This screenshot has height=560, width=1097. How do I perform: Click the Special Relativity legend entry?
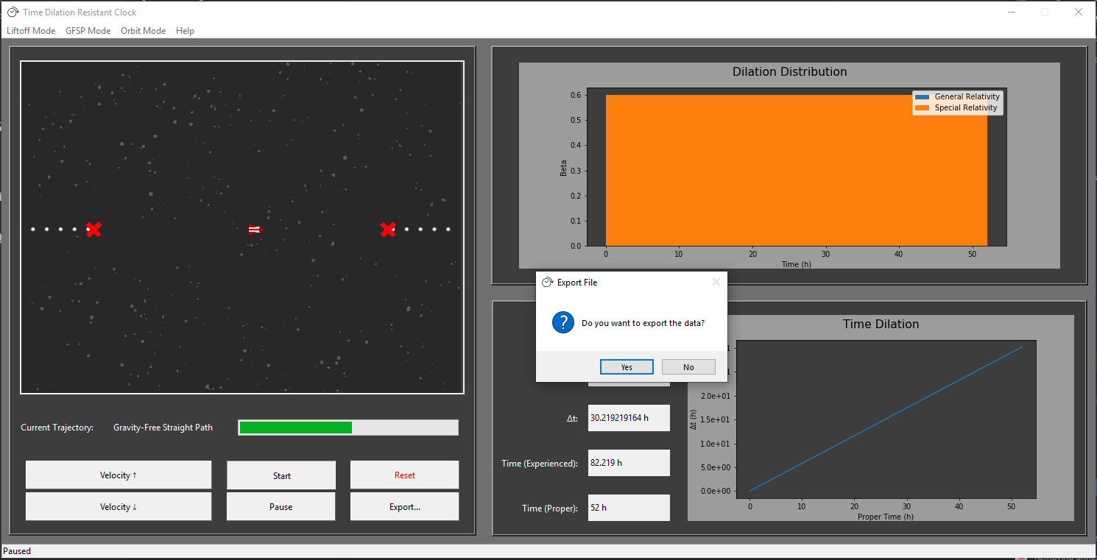point(958,108)
